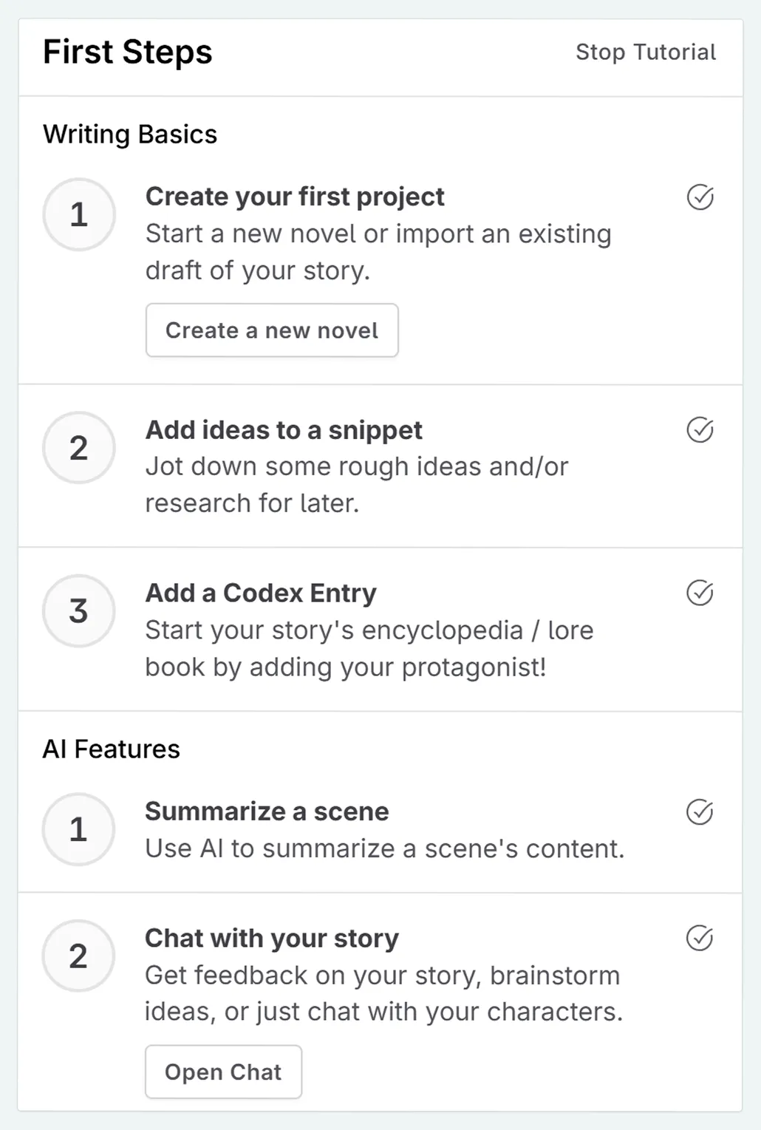Click the step 2 circle beside snippet ideas
Viewport: 761px width, 1130px height.
click(x=79, y=448)
